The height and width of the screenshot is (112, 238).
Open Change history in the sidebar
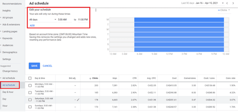click(10, 71)
